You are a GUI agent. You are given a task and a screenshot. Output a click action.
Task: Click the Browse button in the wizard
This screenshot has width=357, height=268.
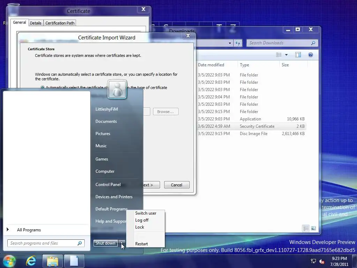[166, 112]
